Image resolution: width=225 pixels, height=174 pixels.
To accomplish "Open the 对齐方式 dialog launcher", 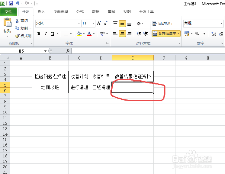I will coord(179,43).
